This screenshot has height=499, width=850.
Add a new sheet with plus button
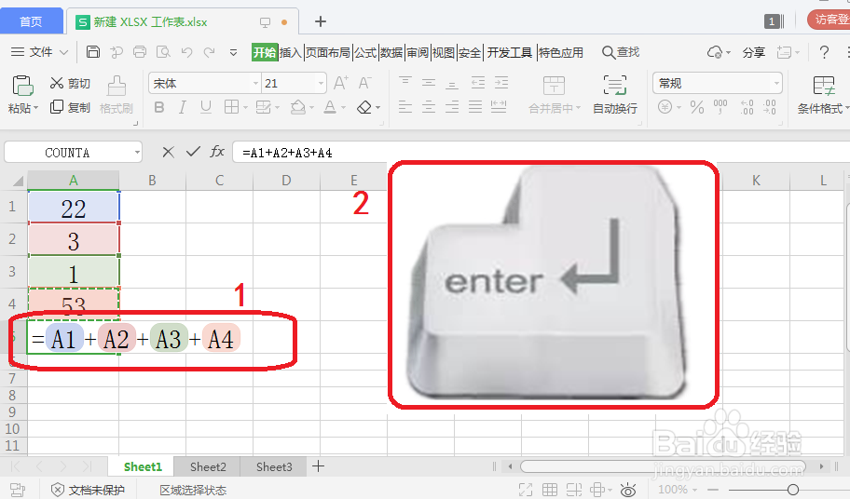[x=318, y=466]
